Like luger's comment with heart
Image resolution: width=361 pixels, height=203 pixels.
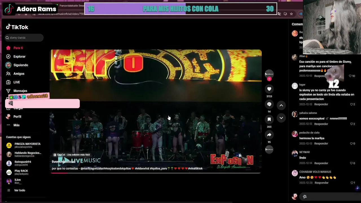pos(351,104)
